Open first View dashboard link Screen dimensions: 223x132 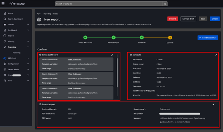[x=75, y=60]
